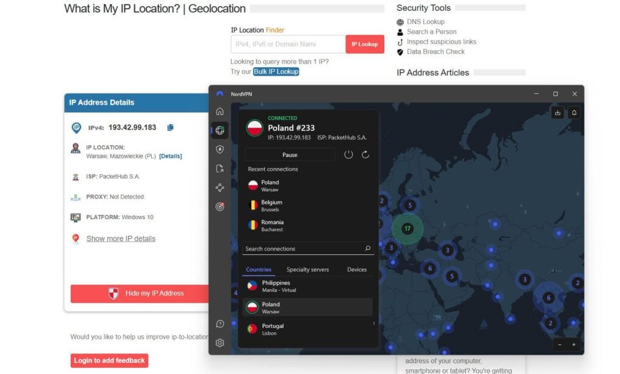The height and width of the screenshot is (374, 620).
Task: Click the map cluster marker showing 17
Action: click(407, 229)
